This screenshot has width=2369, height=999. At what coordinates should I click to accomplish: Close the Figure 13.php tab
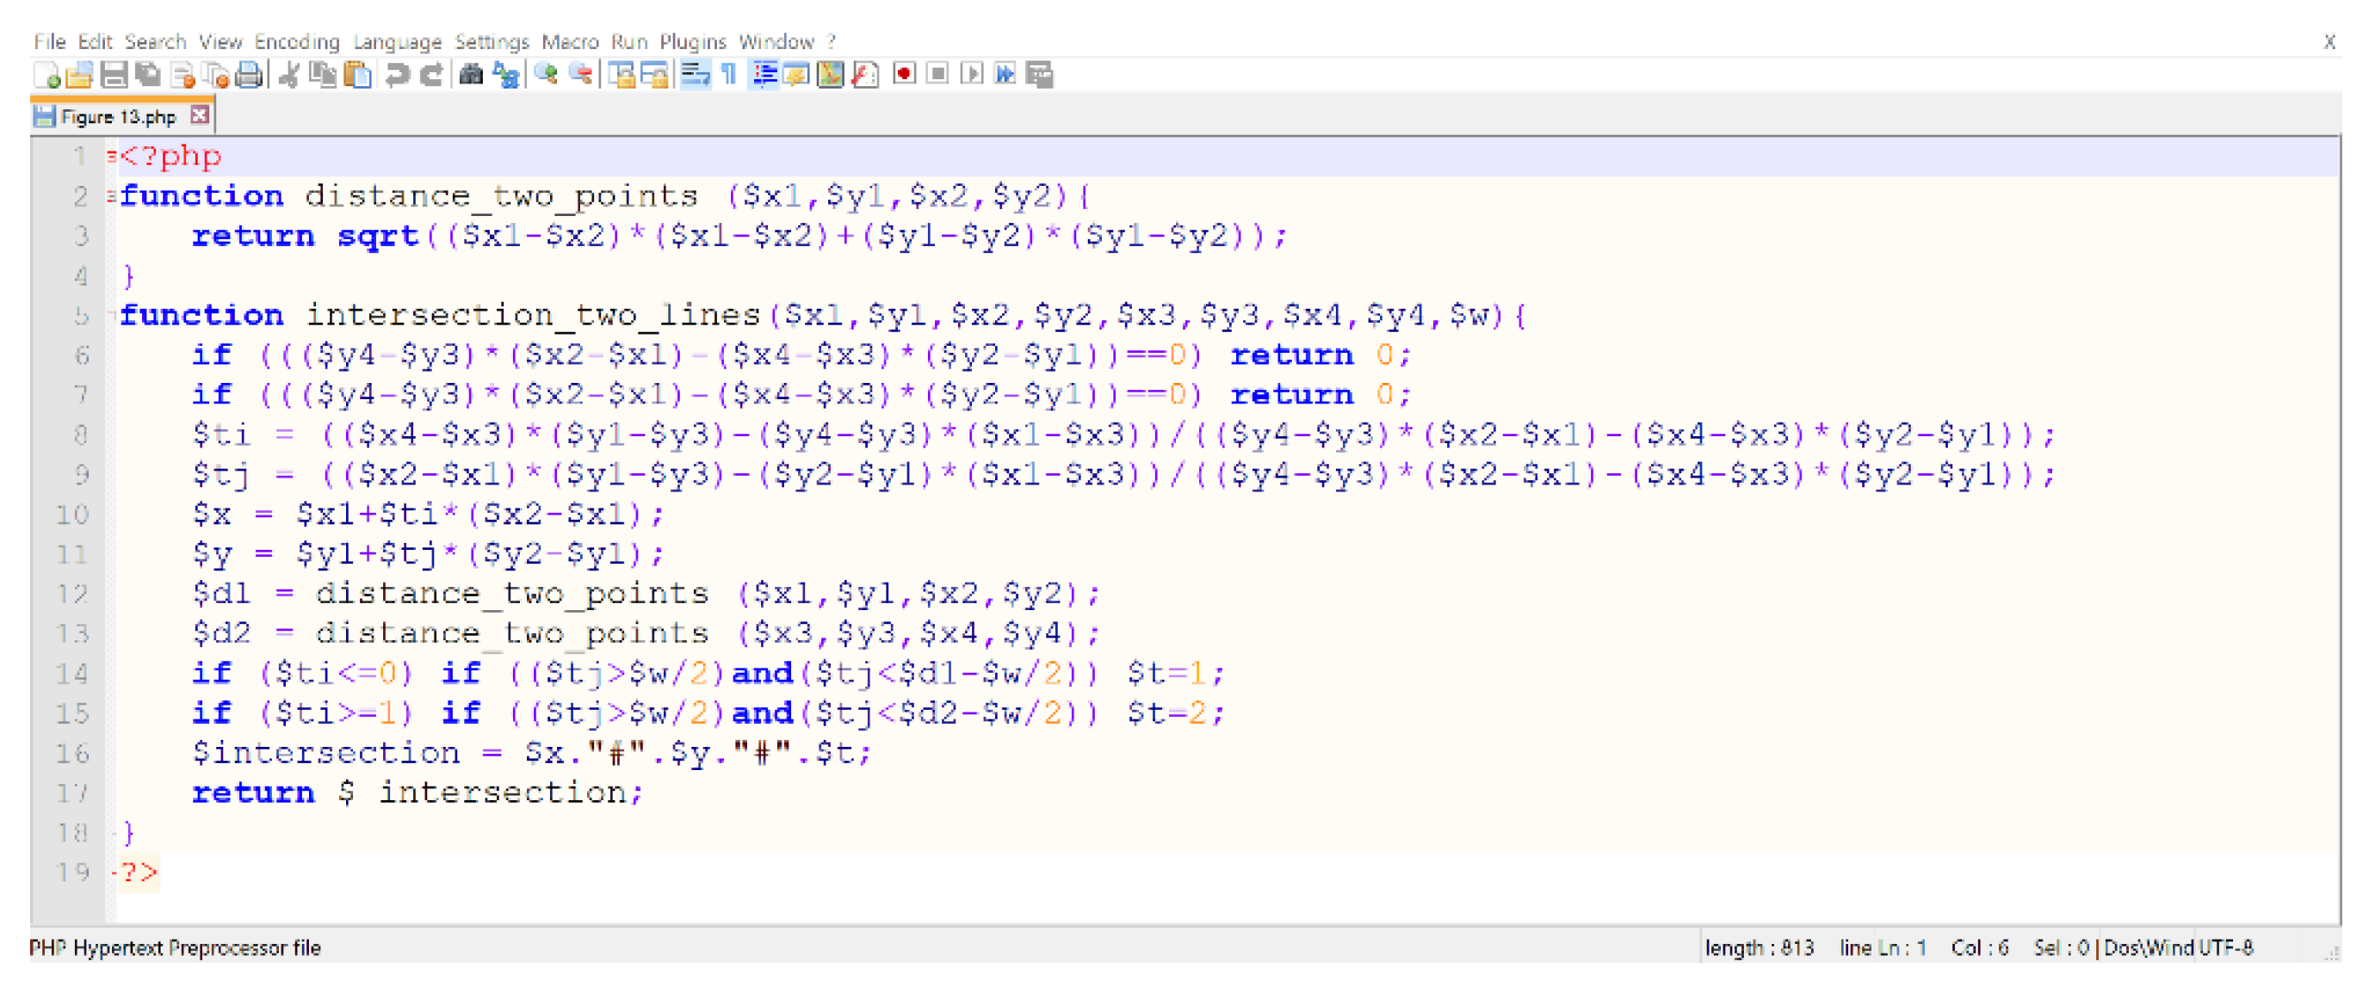(200, 116)
